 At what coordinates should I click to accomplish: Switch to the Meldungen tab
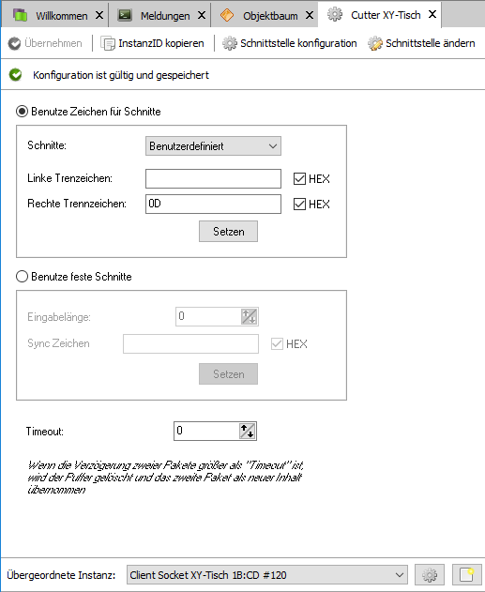[159, 15]
